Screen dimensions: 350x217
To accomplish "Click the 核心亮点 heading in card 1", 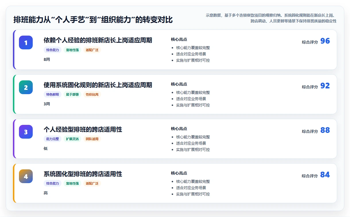I will click(179, 39).
